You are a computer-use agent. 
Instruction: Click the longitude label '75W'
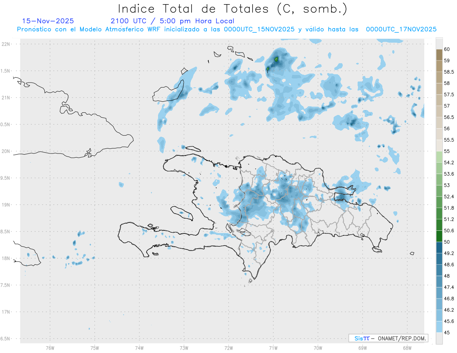point(94,348)
